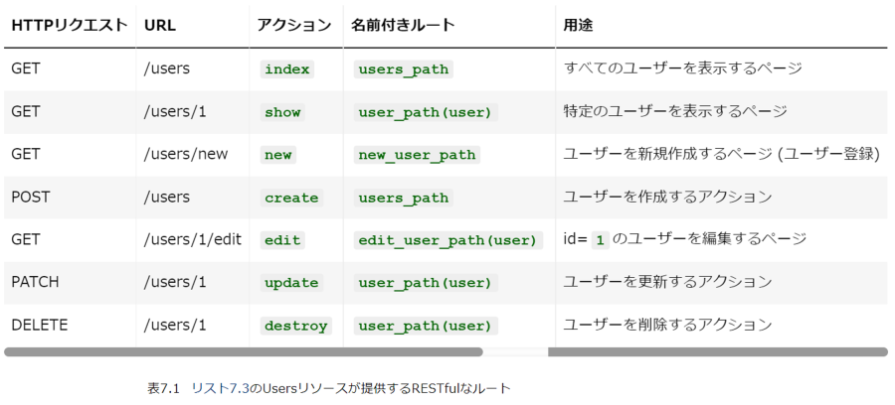The width and height of the screenshot is (895, 405).
Task: Click the update action code label
Action: point(291,283)
